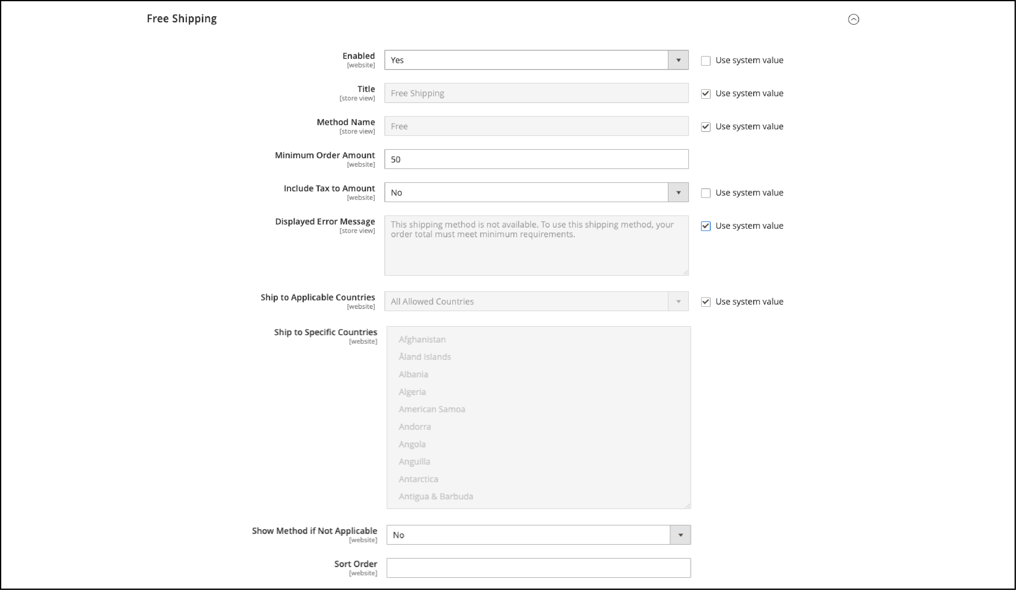Click the Method Name field showing Free
The width and height of the screenshot is (1016, 590).
(x=536, y=126)
